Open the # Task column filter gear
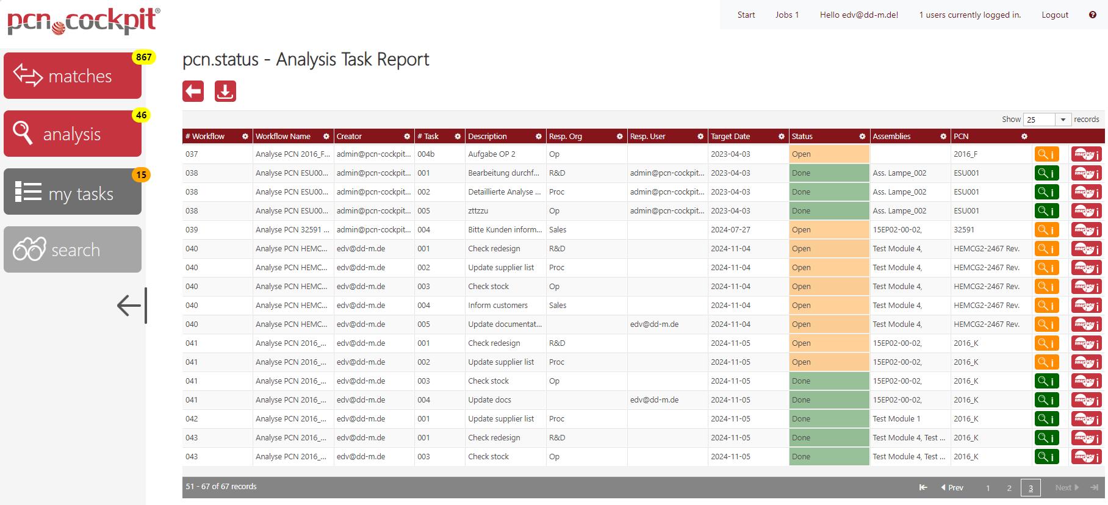1108x505 pixels. click(x=458, y=137)
